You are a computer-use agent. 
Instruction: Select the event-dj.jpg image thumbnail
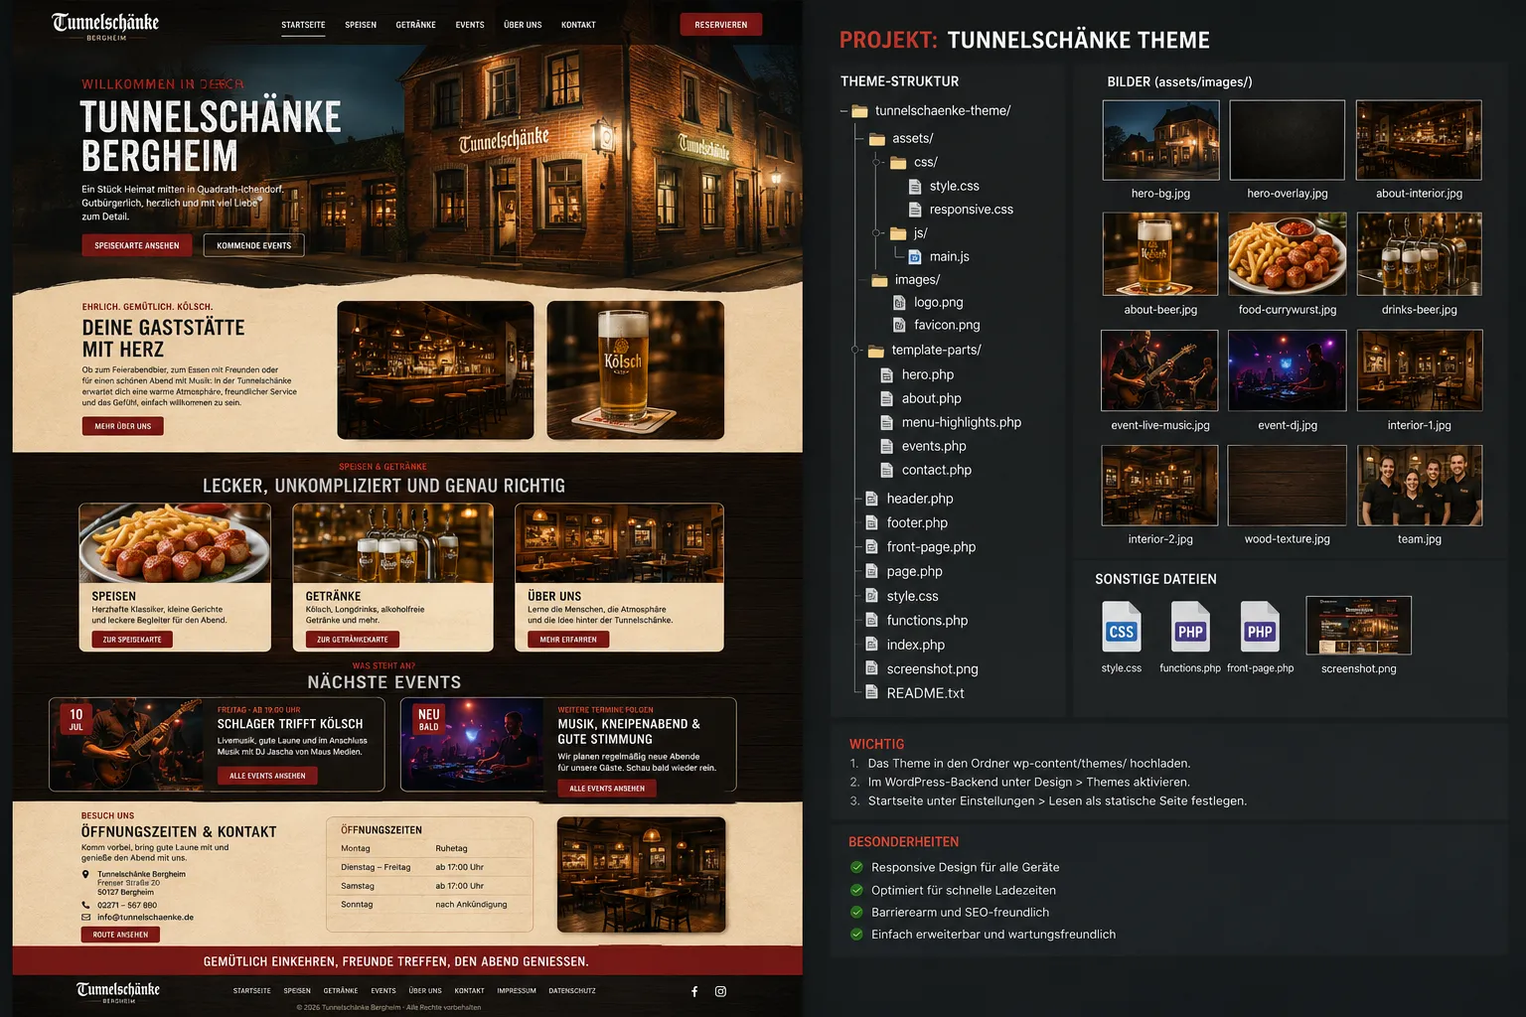[x=1288, y=370]
